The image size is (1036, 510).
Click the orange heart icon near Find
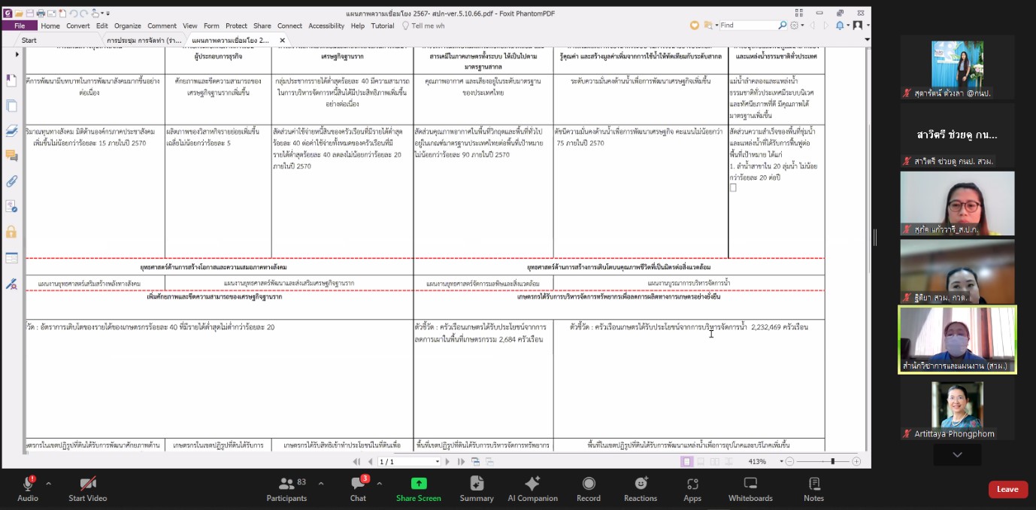tap(695, 26)
